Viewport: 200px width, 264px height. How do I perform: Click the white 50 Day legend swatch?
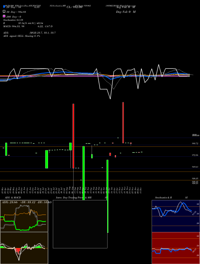coord(4,12)
